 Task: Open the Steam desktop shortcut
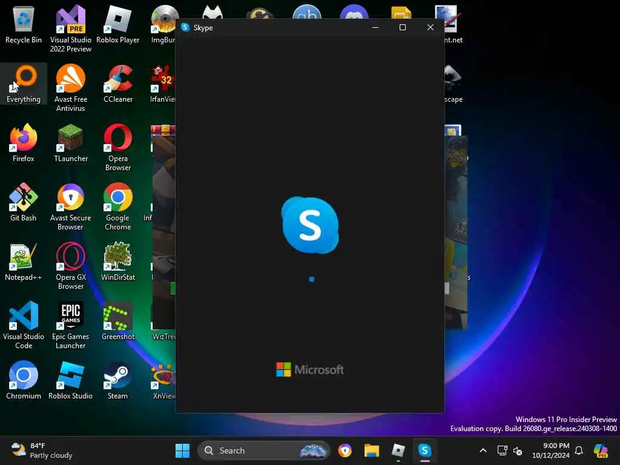tap(118, 380)
